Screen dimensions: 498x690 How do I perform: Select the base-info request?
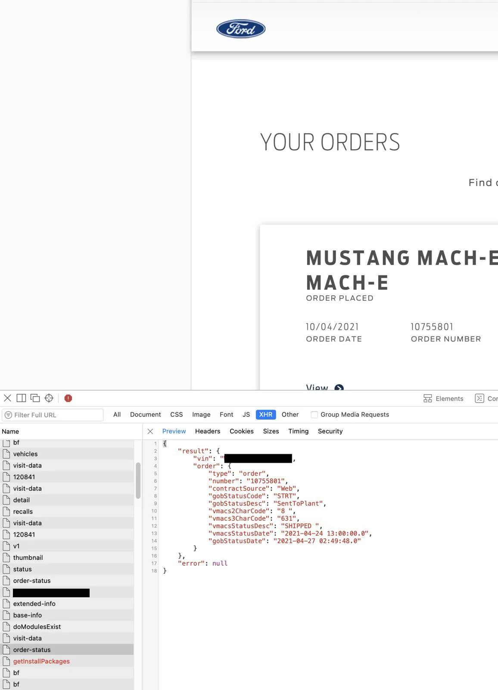(x=67, y=615)
